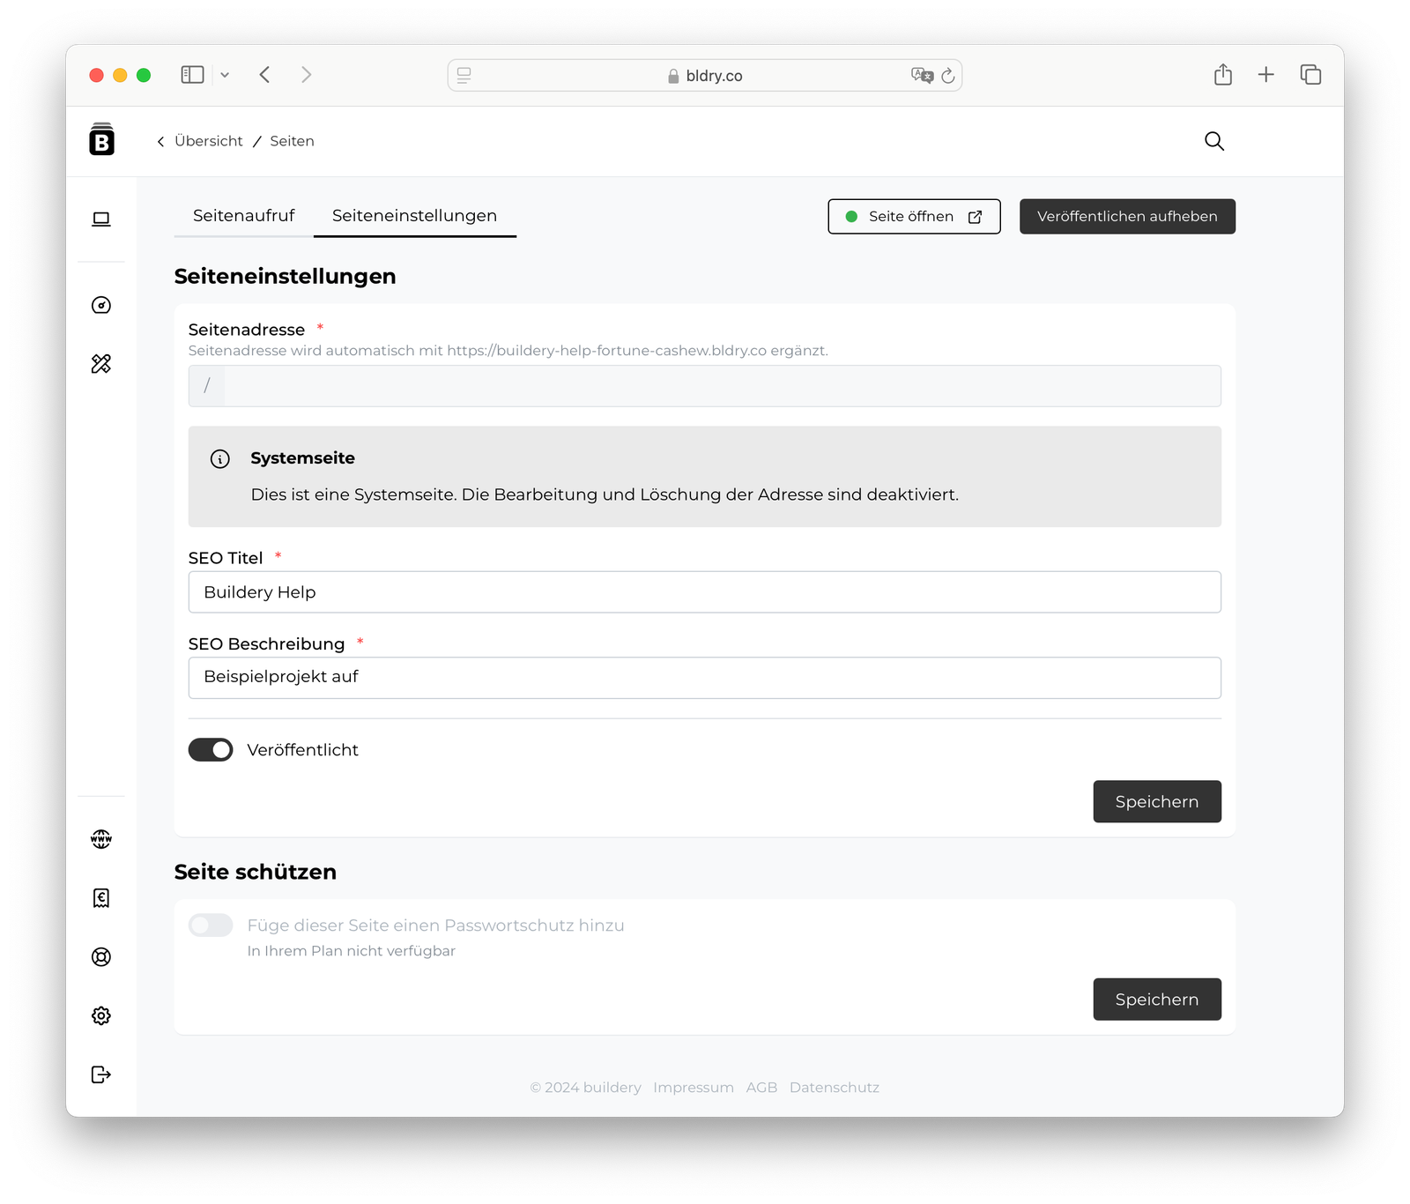Click the logout icon in sidebar
This screenshot has width=1410, height=1204.
[101, 1074]
